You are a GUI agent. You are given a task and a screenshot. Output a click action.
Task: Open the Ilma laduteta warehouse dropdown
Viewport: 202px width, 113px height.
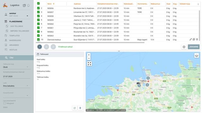click(x=17, y=86)
